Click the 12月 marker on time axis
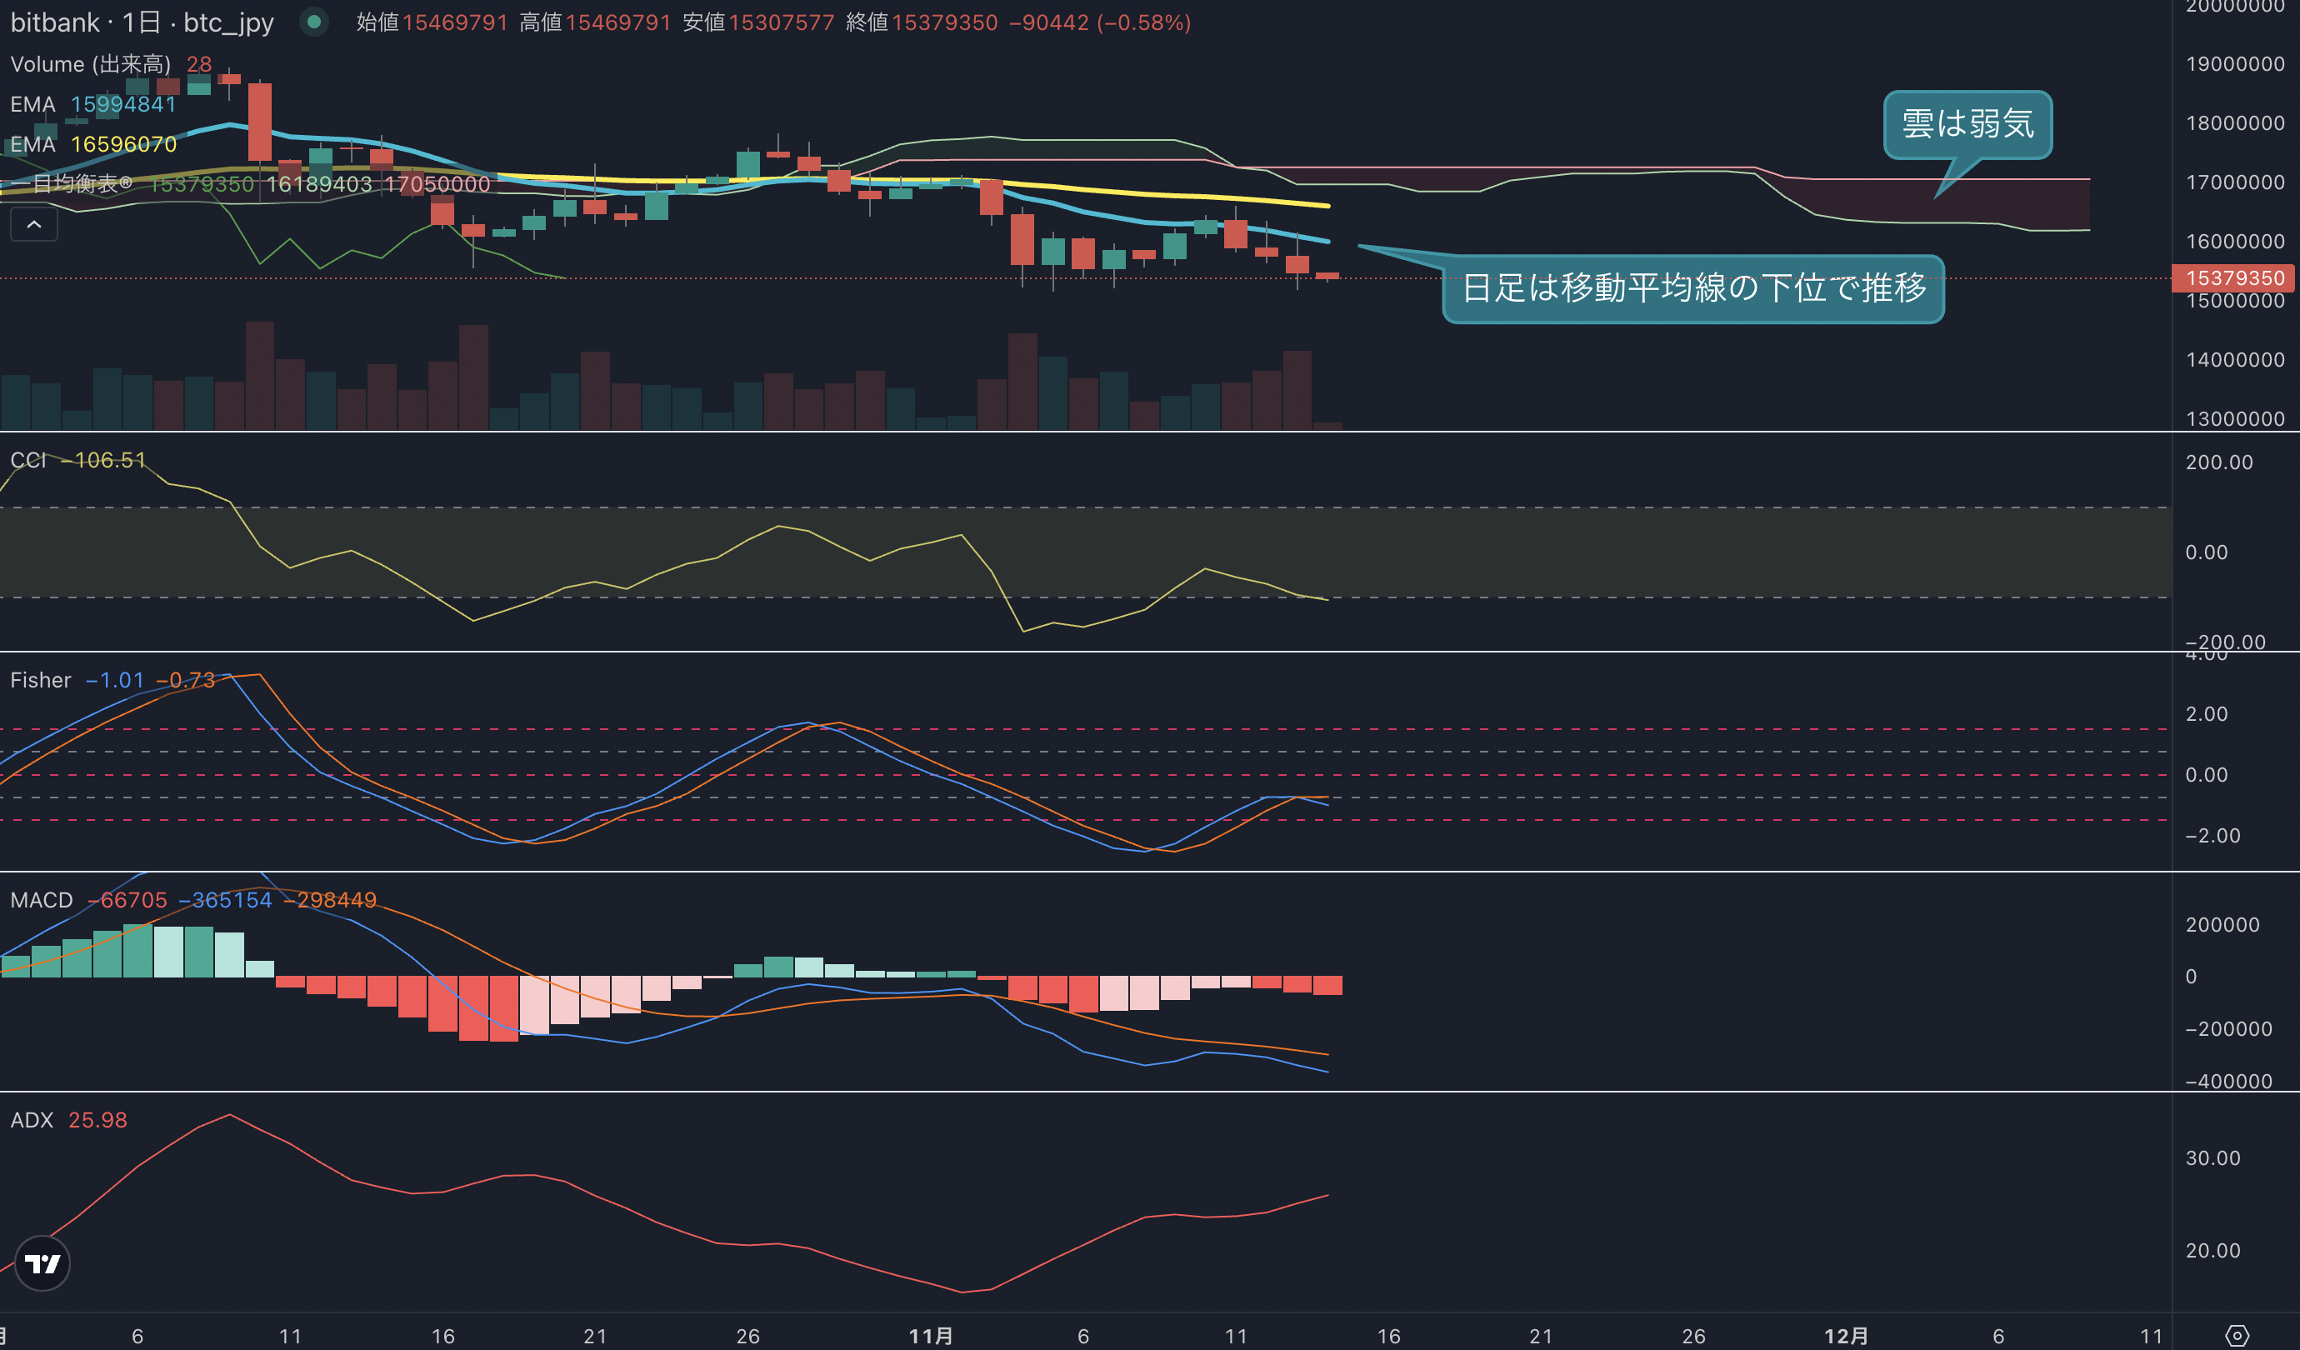 tap(1846, 1335)
